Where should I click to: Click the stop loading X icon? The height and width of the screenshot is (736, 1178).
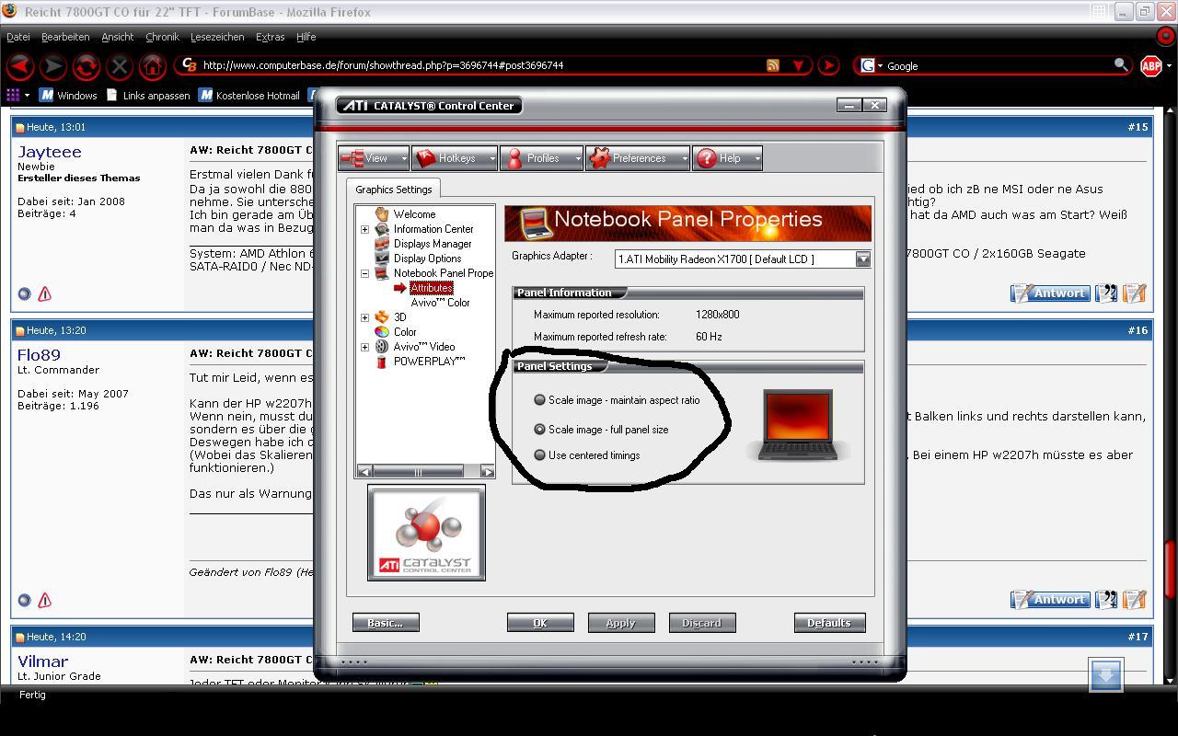pos(120,65)
